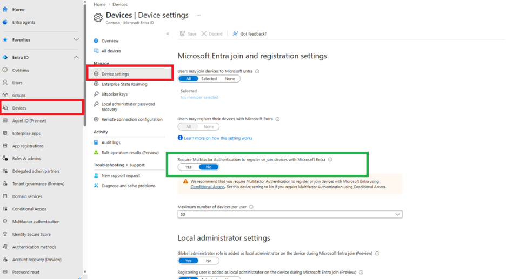This screenshot has height=279, width=506.
Task: Follow the Conditional Access link in the warning
Action: click(x=208, y=187)
